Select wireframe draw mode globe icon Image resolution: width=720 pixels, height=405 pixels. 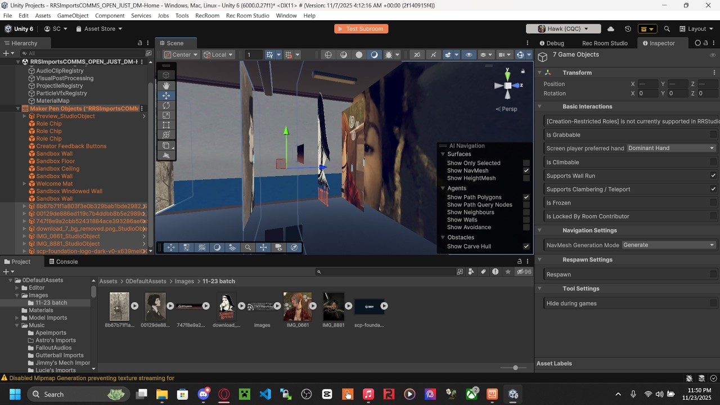pyautogui.click(x=328, y=55)
